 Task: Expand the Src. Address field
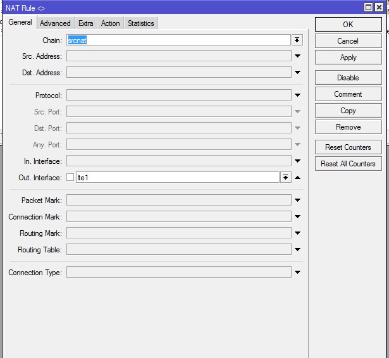click(297, 56)
